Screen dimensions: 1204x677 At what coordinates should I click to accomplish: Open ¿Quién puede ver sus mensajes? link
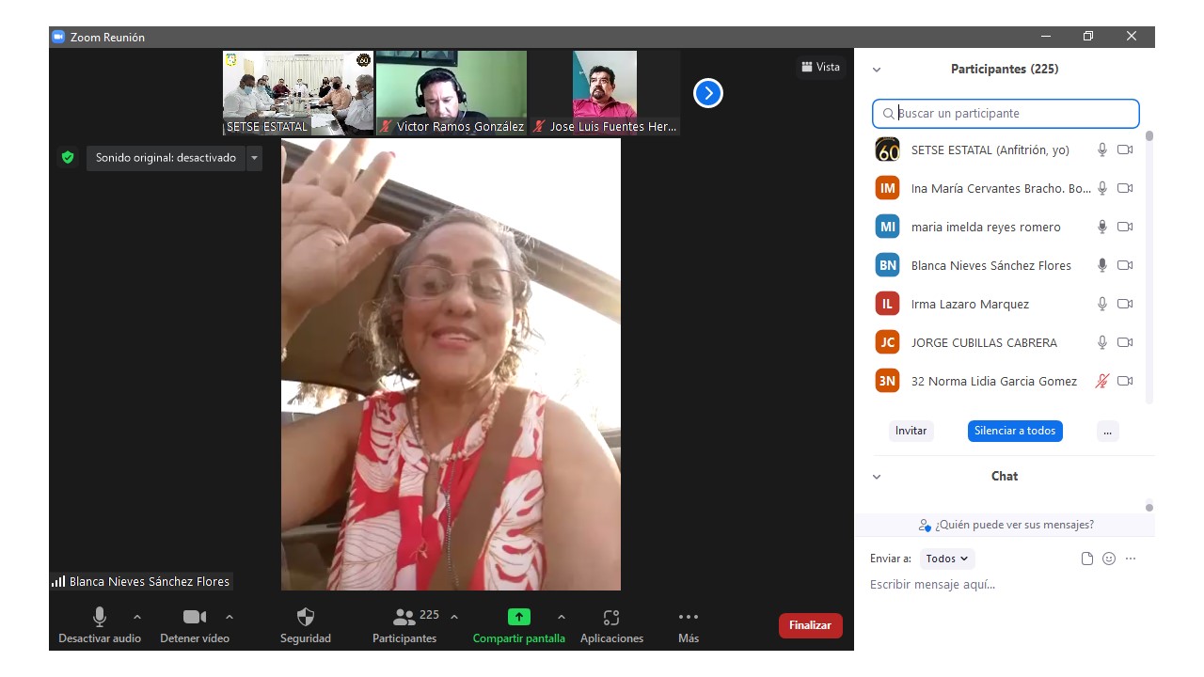[1006, 525]
